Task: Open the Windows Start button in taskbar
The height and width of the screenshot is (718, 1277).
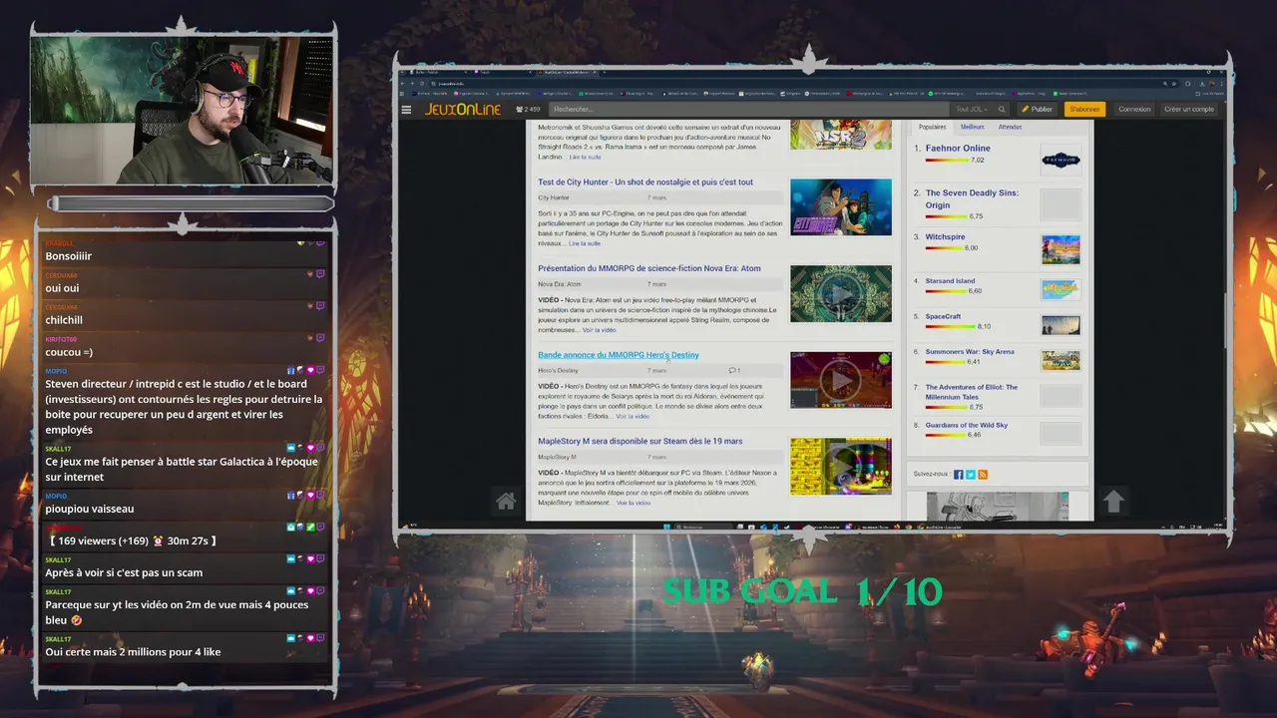Action: [x=666, y=527]
